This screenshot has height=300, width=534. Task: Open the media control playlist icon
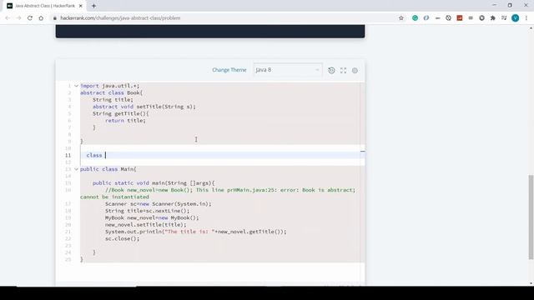tap(504, 18)
